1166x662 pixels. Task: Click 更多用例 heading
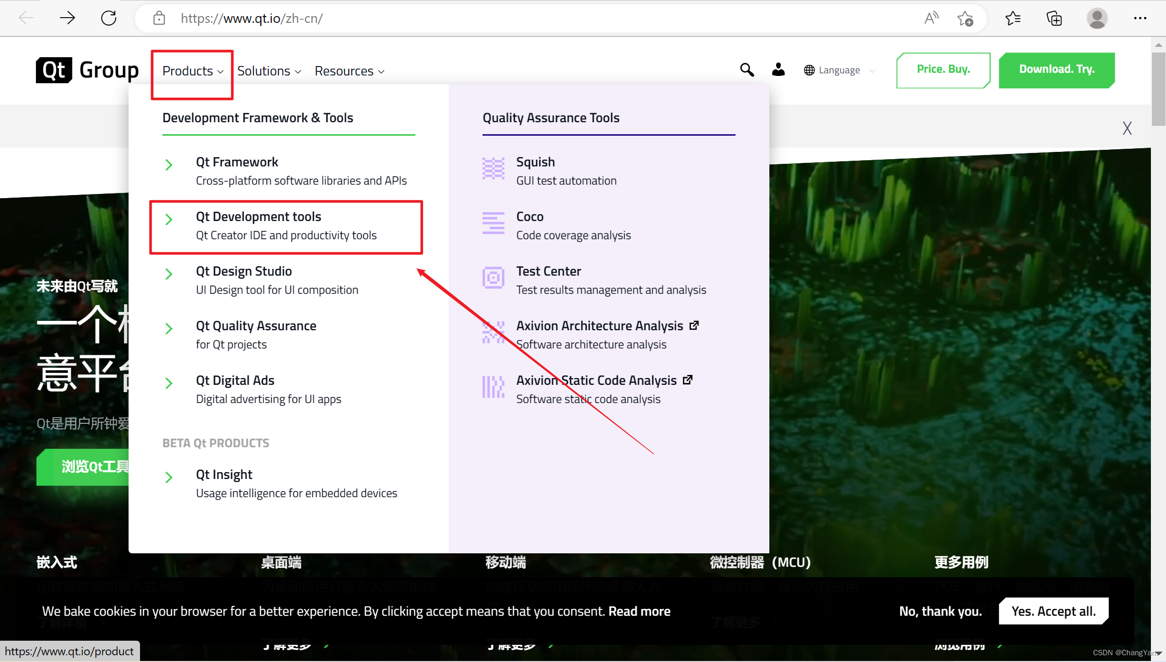[x=961, y=562]
